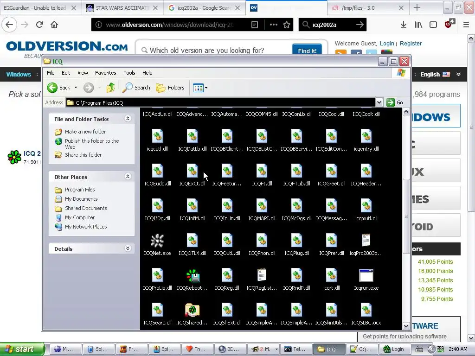Select the ICQShared folder icon
The height and width of the screenshot is (356, 475).
[193, 310]
